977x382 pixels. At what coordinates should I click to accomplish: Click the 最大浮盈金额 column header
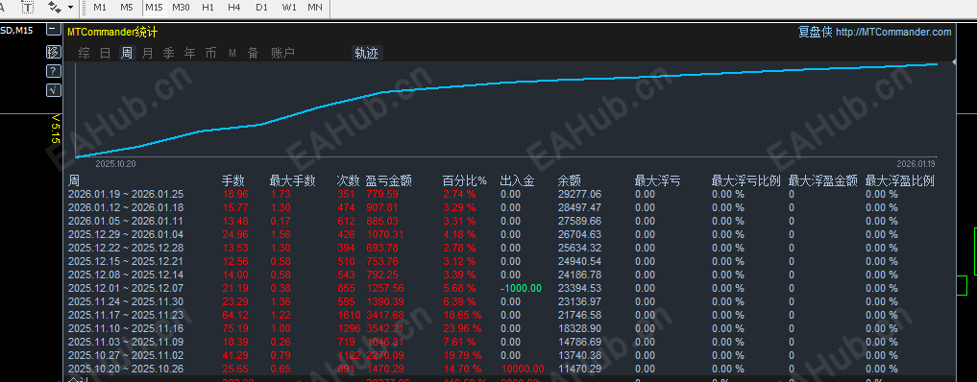pyautogui.click(x=823, y=181)
